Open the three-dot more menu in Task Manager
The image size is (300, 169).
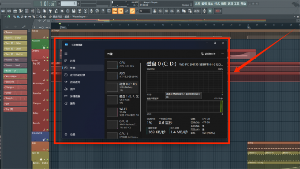[222, 54]
